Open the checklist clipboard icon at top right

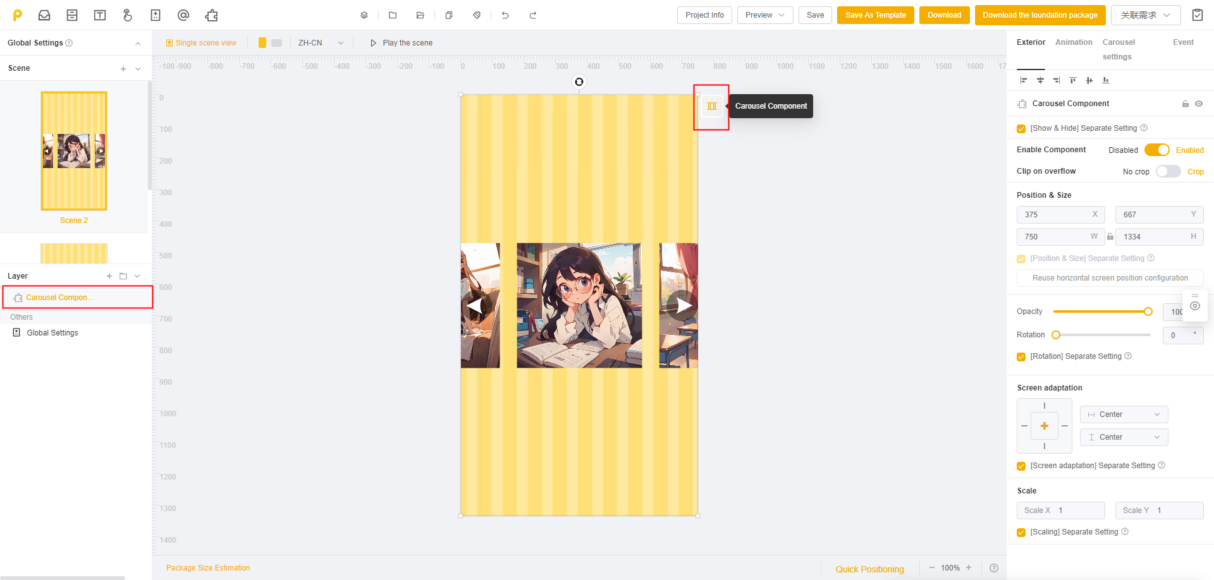click(x=1198, y=15)
